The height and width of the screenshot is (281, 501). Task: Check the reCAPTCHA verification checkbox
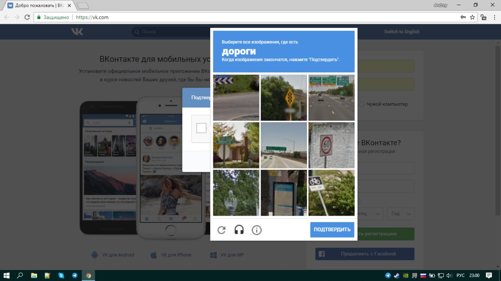[201, 128]
